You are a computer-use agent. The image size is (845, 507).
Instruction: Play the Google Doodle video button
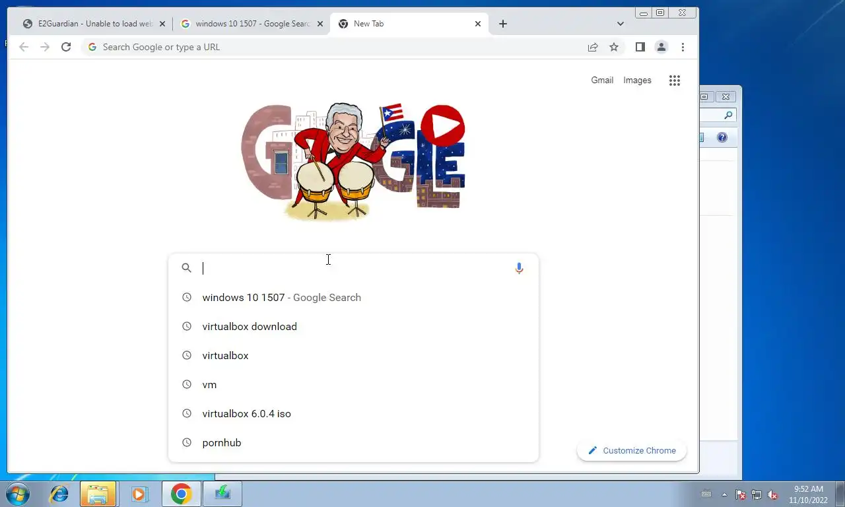pyautogui.click(x=442, y=125)
